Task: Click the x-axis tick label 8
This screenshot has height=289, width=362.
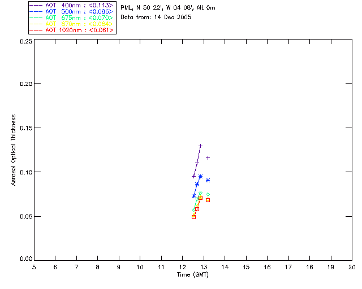Action: (x=98, y=267)
